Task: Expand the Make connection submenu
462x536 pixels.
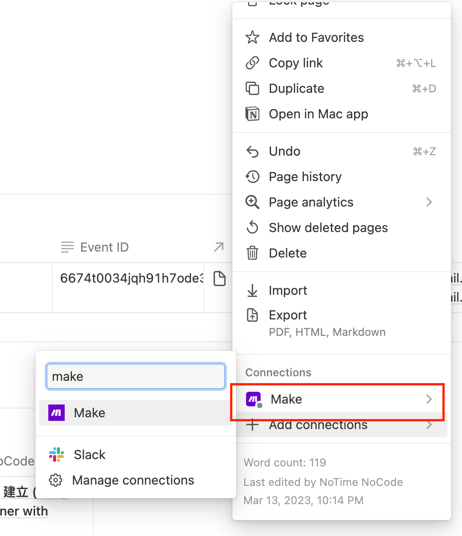Action: tap(429, 399)
